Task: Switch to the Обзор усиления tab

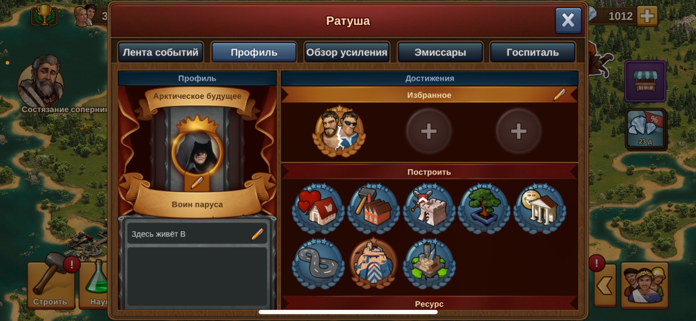Action: point(347,52)
